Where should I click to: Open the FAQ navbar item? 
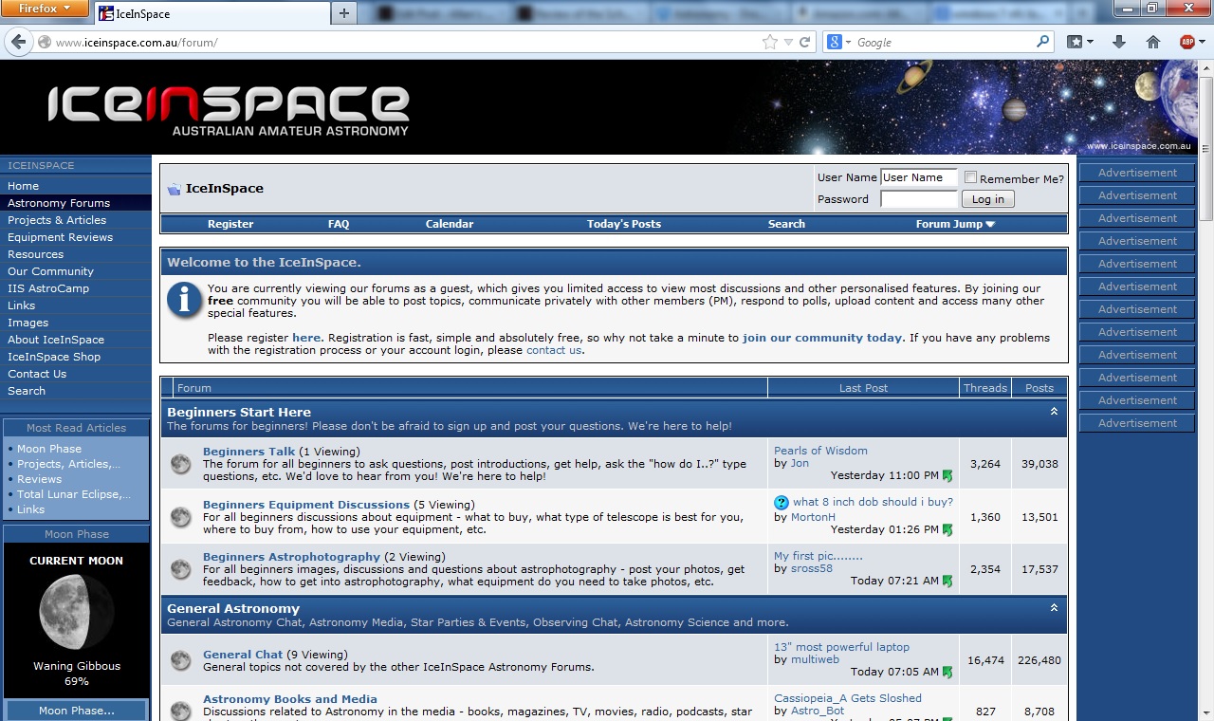pos(339,224)
